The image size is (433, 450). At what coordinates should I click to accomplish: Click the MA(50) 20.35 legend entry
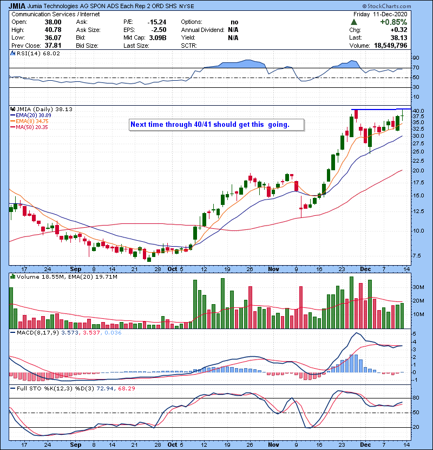point(29,127)
